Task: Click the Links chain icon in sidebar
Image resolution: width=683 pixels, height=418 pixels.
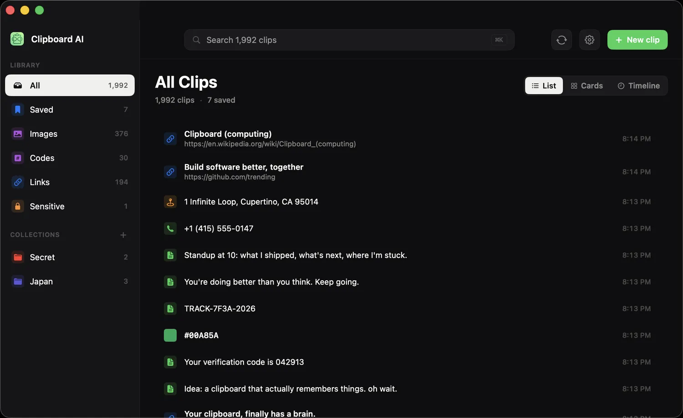Action: [18, 182]
